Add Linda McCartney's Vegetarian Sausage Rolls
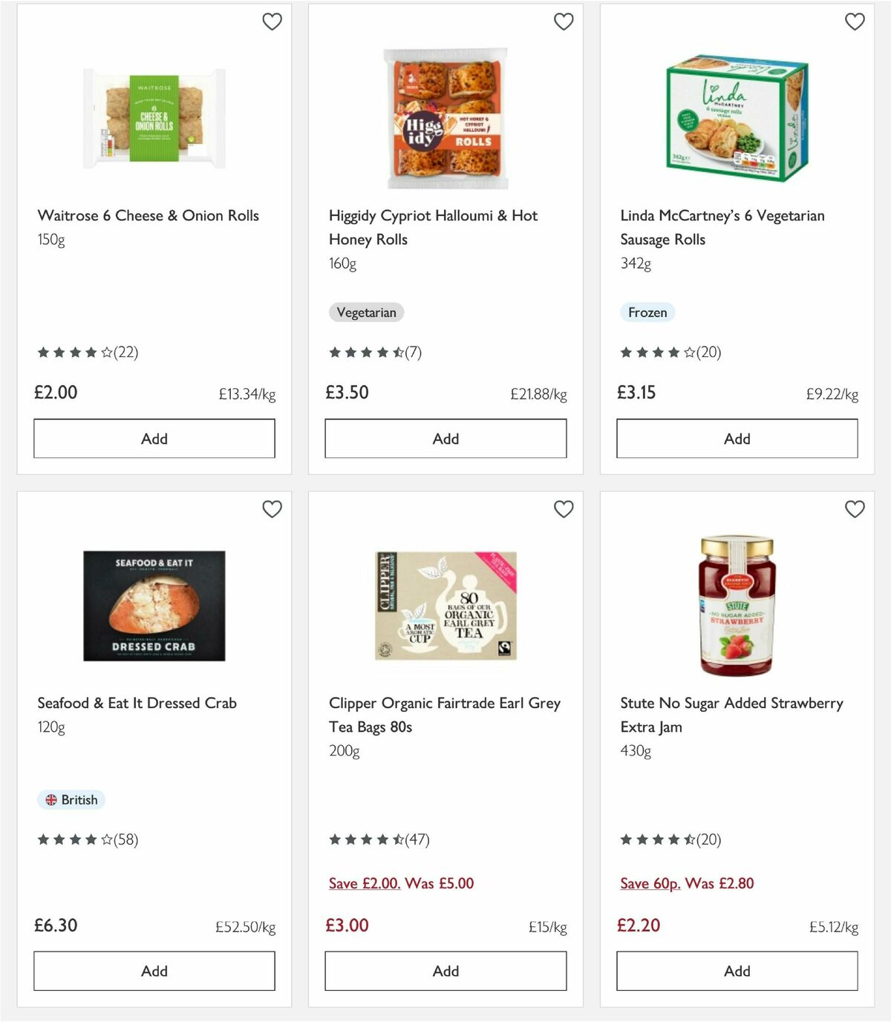This screenshot has width=891, height=1022. pyautogui.click(x=737, y=438)
